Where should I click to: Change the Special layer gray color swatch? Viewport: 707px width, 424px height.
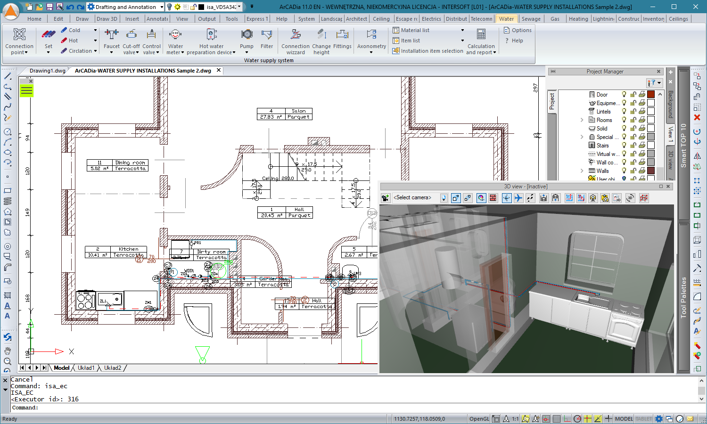tap(651, 137)
